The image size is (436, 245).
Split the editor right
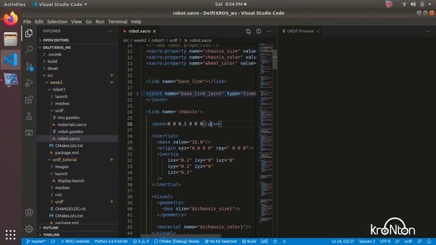click(x=259, y=31)
